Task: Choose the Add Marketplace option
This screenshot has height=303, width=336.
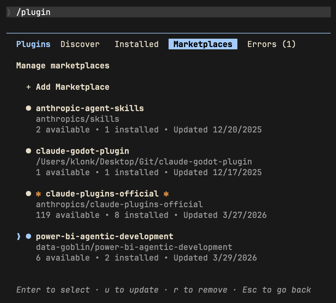Action: pyautogui.click(x=73, y=87)
